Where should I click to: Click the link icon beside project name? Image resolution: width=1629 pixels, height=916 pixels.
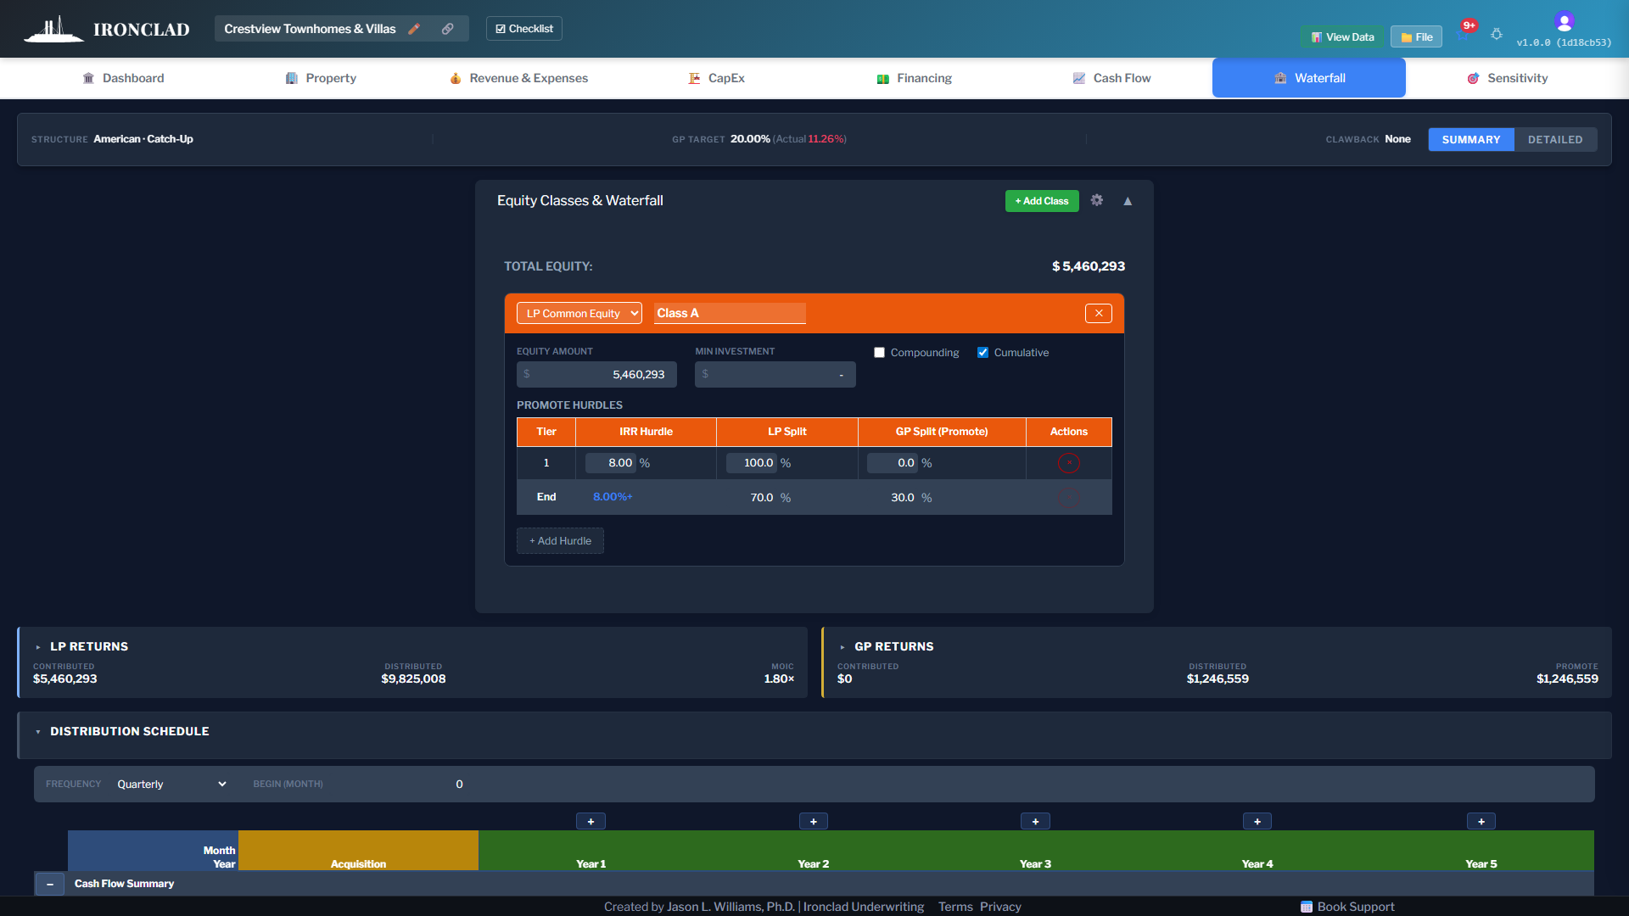[447, 29]
